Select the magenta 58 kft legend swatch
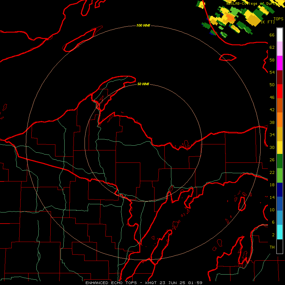 [280, 63]
